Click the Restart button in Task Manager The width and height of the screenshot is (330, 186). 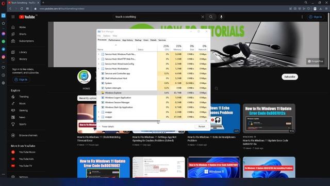[202, 127]
